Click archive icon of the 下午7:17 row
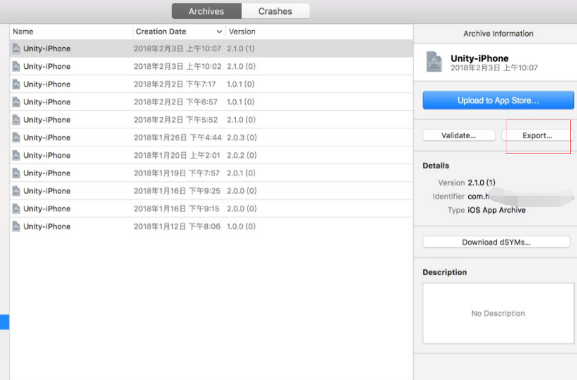Screen dimensions: 577x380 click(x=16, y=84)
